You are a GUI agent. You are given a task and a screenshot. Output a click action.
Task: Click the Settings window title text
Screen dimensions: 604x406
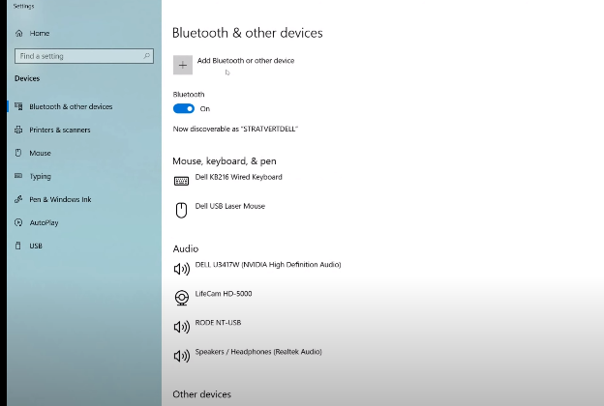pos(23,6)
